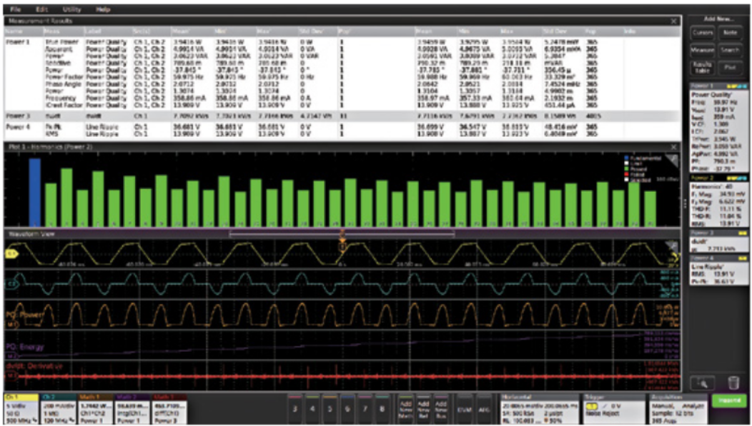This screenshot has width=752, height=426.
Task: Open the Results Table button
Action: pos(701,69)
